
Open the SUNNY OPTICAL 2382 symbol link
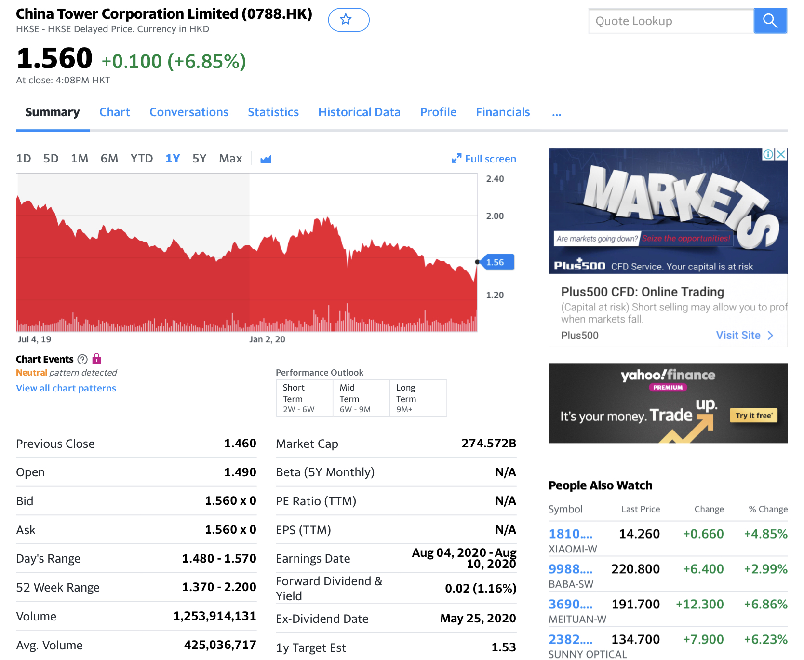coord(571,640)
